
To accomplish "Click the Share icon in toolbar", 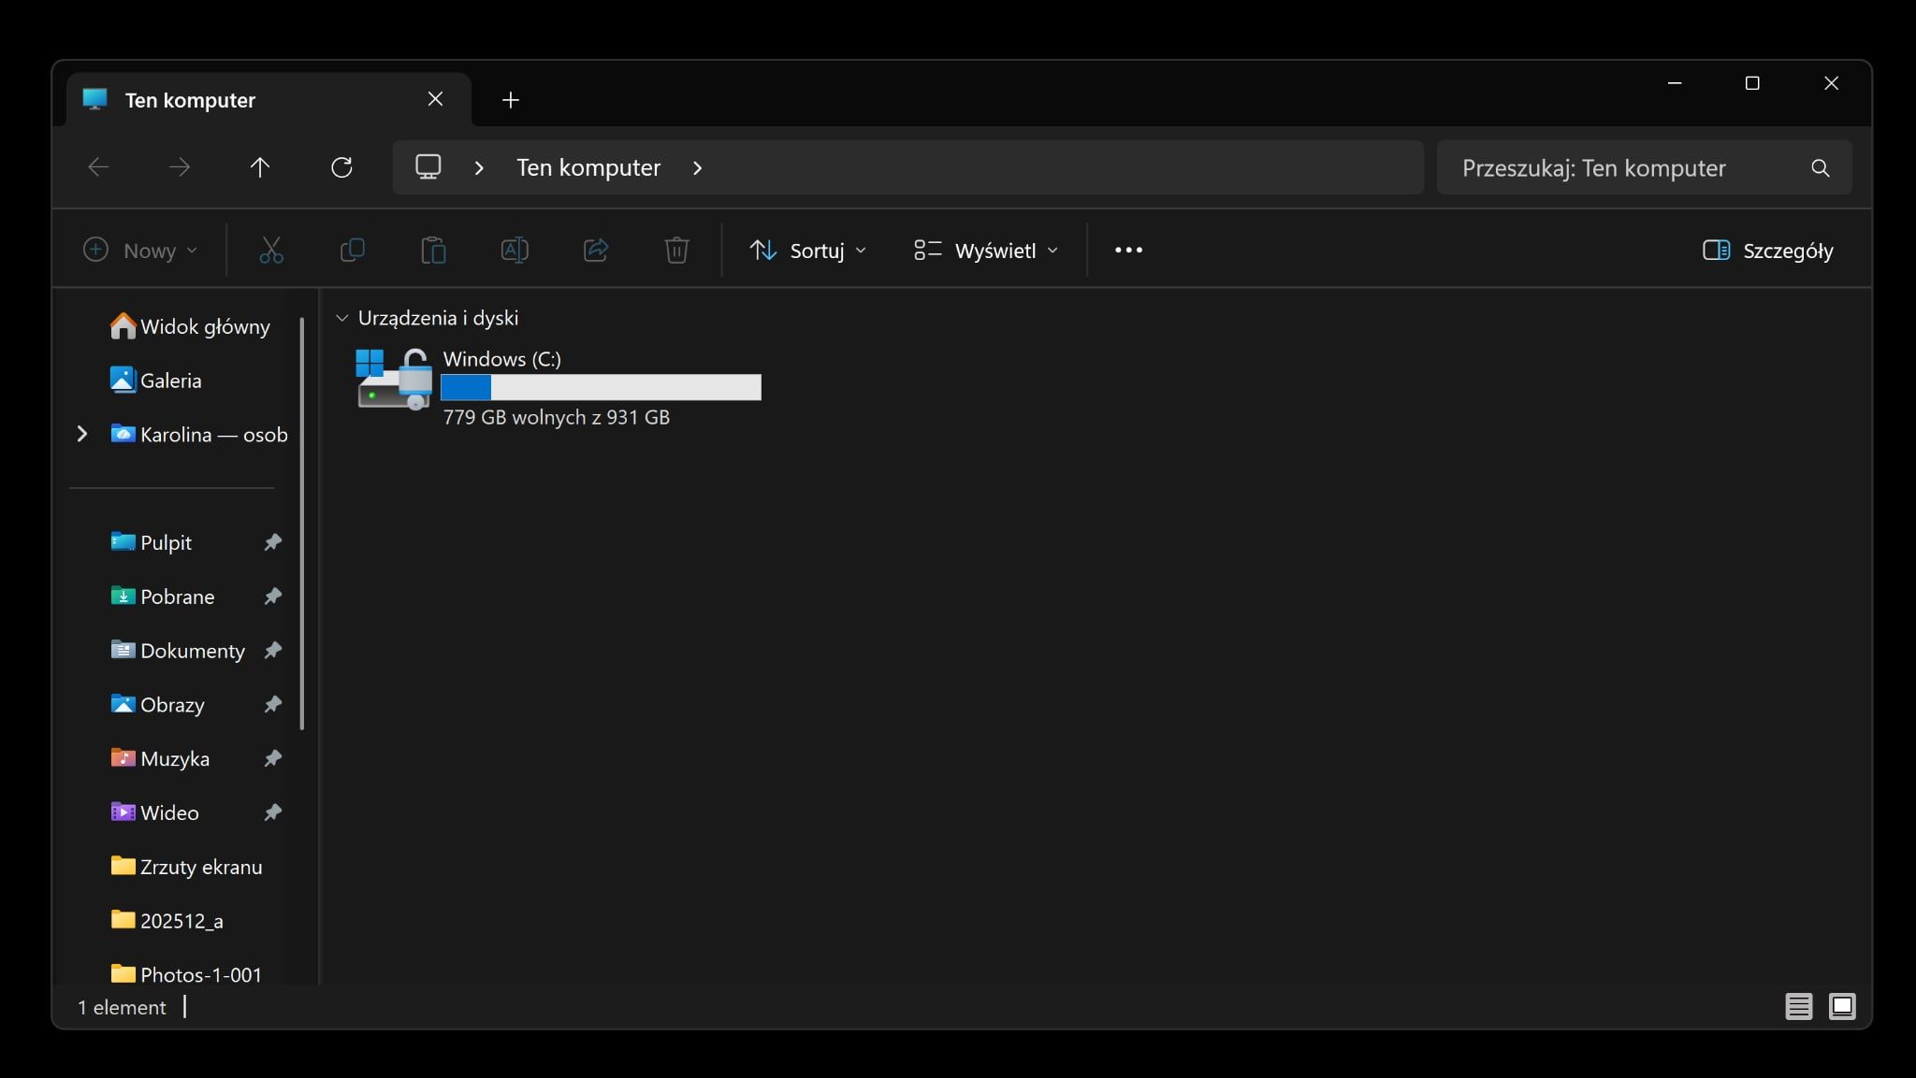I will pos(596,250).
